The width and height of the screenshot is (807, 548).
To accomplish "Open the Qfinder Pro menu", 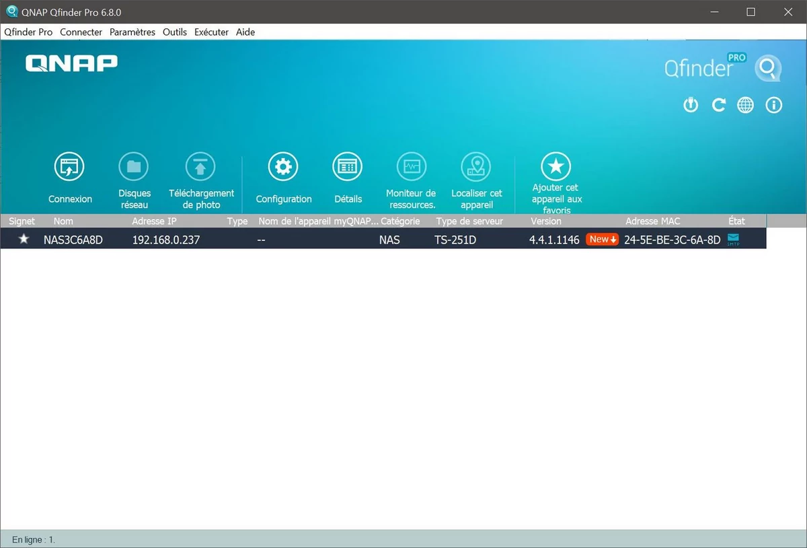I will pyautogui.click(x=28, y=32).
